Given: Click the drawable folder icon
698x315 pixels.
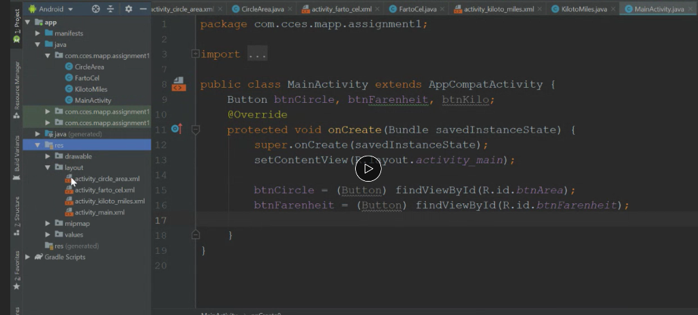Looking at the screenshot, I should 59,156.
